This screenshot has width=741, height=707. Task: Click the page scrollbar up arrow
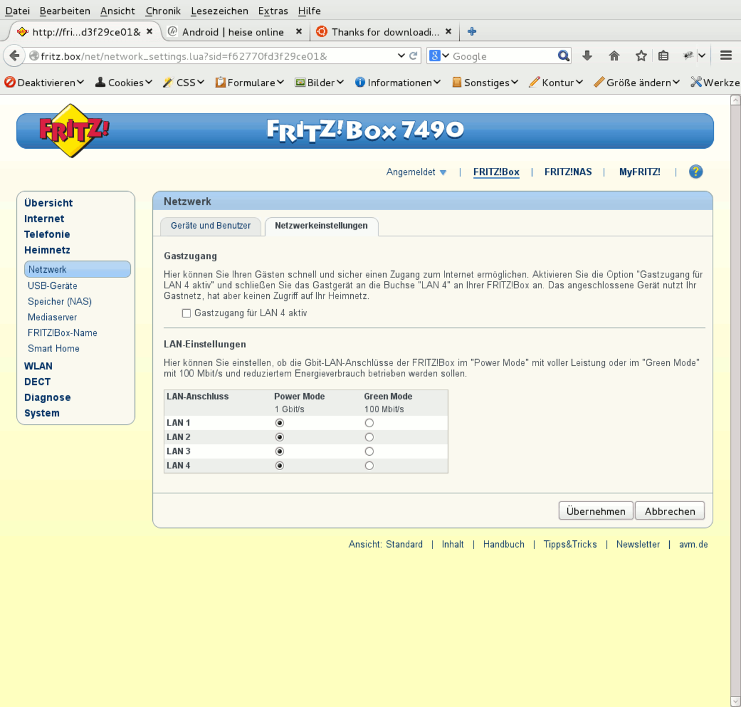pyautogui.click(x=735, y=100)
